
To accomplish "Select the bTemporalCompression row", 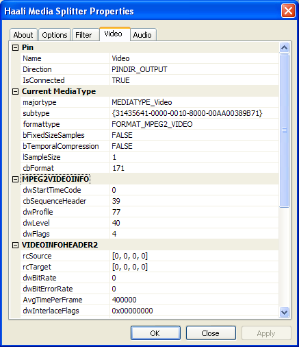I will pyautogui.click(x=149, y=146).
